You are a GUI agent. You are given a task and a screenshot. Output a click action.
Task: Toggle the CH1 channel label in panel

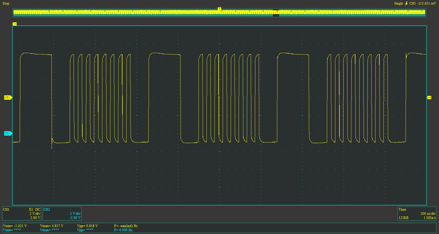[x=6, y=209]
